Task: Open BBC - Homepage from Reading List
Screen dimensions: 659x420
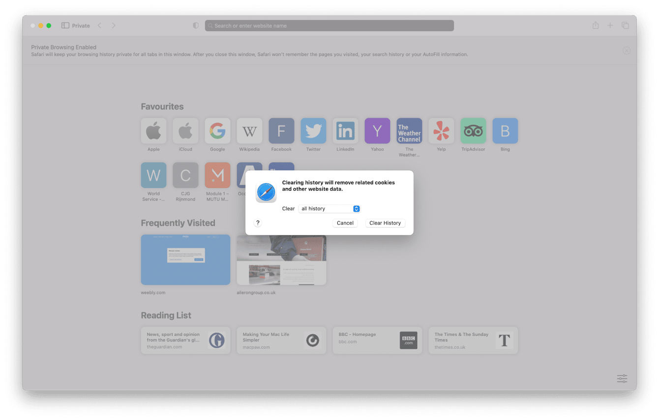Action: (377, 340)
